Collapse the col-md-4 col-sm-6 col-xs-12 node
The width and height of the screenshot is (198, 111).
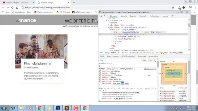(108, 27)
